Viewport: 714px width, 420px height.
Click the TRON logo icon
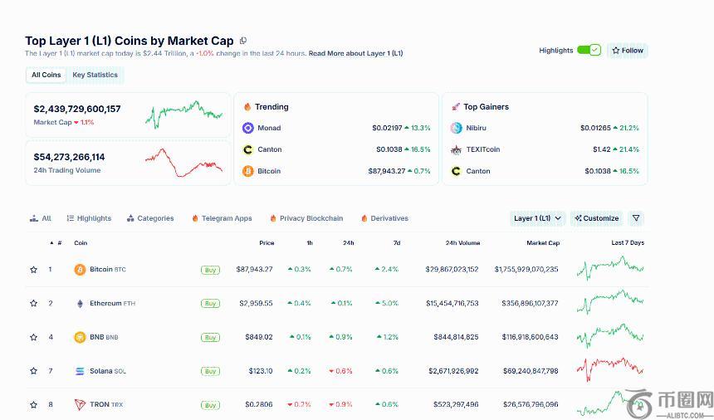(80, 405)
